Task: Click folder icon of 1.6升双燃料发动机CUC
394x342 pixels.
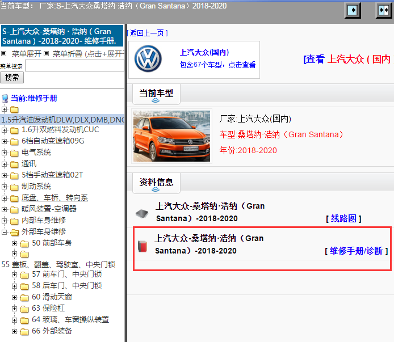Action: pyautogui.click(x=14, y=130)
